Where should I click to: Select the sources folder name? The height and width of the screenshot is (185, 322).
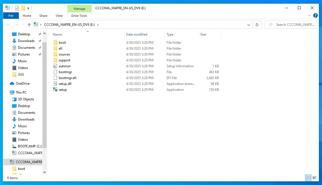pyautogui.click(x=64, y=54)
